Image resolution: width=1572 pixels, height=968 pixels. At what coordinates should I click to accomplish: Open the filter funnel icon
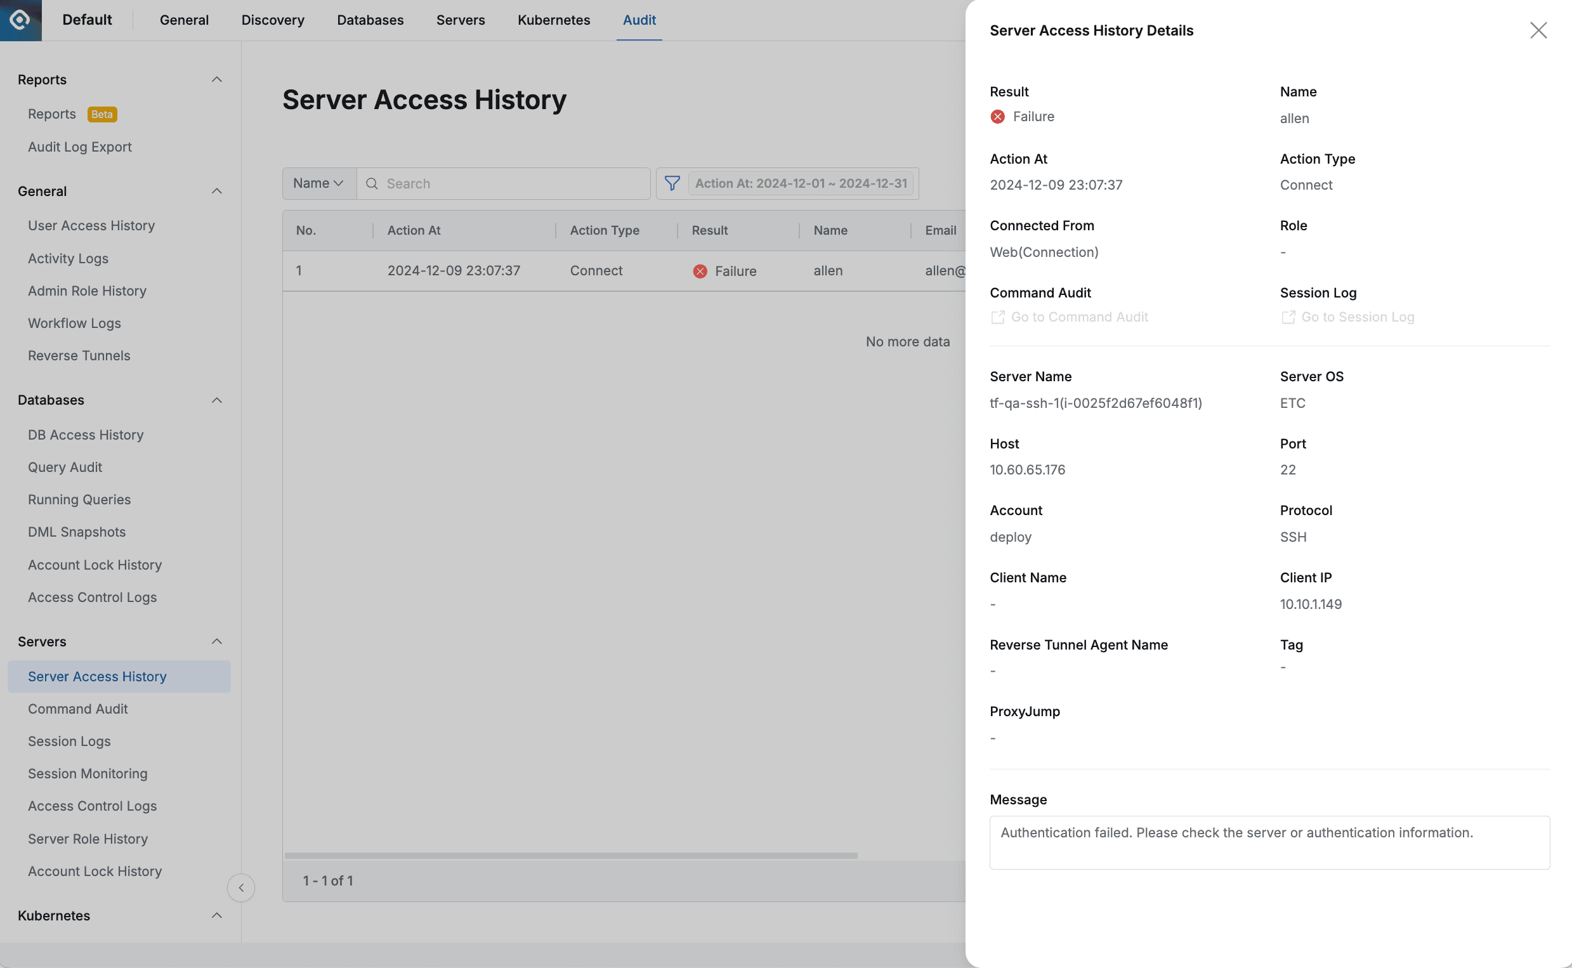click(x=671, y=183)
